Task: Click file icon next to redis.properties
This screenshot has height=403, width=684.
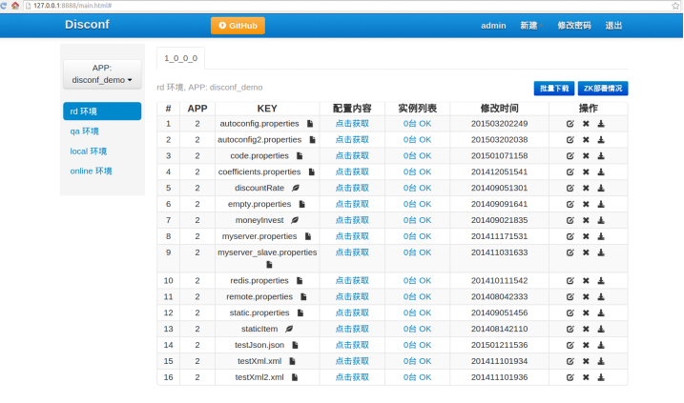Action: coord(299,281)
